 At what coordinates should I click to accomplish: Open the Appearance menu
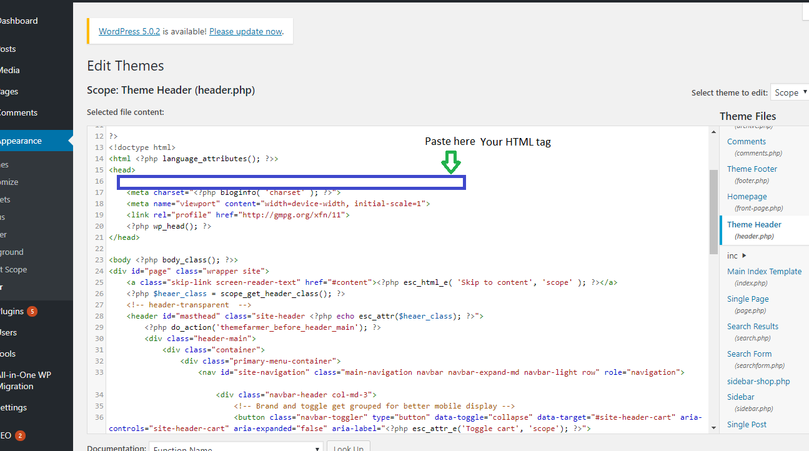pyautogui.click(x=36, y=141)
